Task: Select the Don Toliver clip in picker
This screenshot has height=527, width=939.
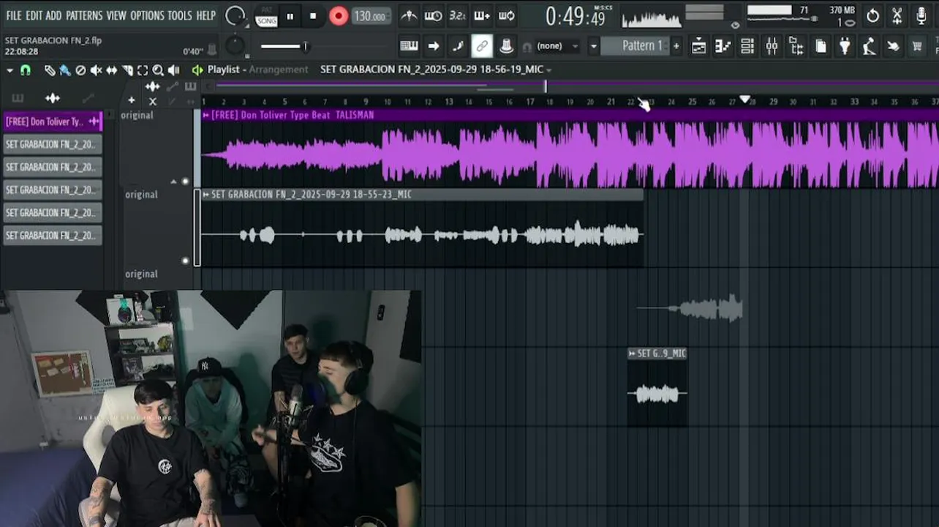Action: (x=53, y=122)
